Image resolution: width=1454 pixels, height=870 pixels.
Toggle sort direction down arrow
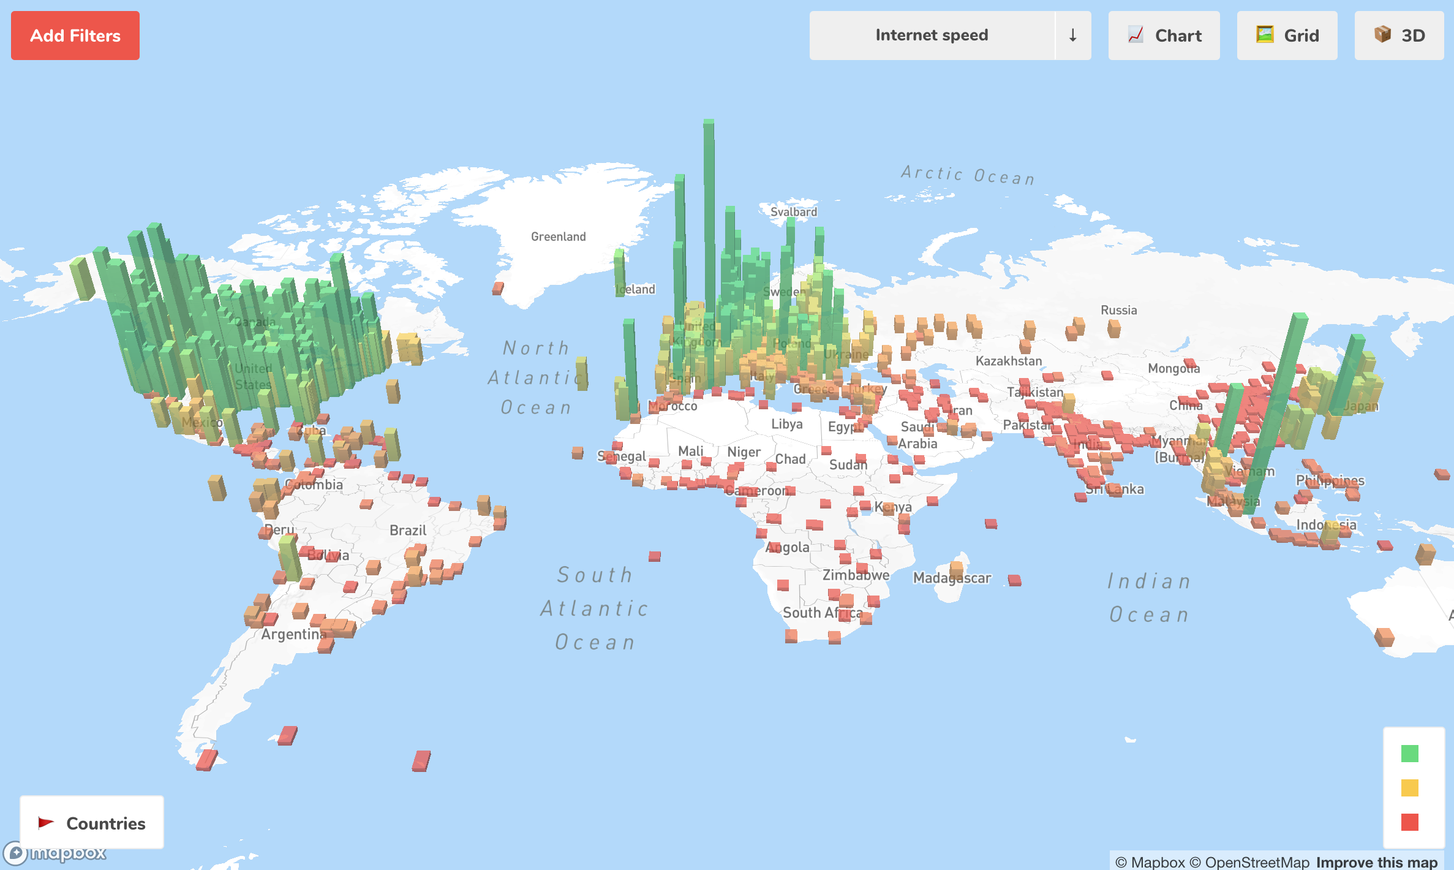click(1072, 36)
